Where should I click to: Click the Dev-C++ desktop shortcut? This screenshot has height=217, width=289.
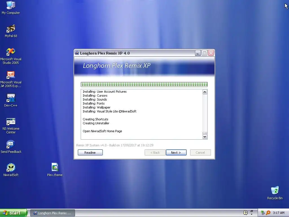click(x=11, y=100)
